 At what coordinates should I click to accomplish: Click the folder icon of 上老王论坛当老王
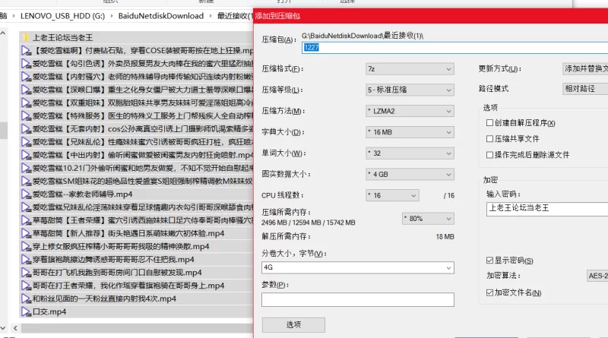26,36
